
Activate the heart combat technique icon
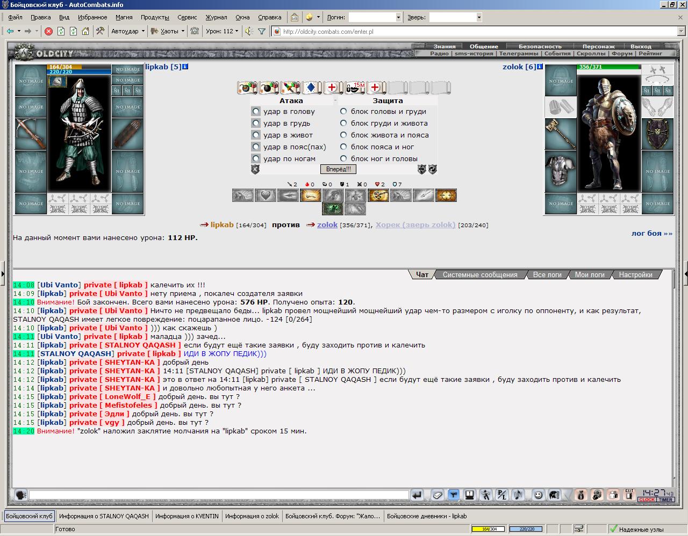(x=266, y=195)
